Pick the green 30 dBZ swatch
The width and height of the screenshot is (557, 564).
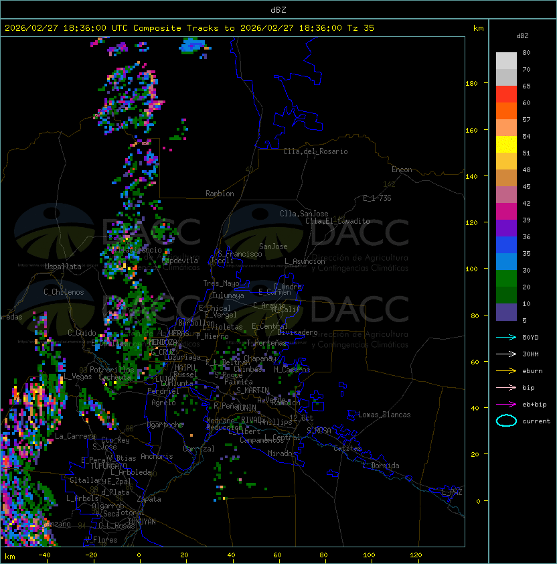pos(506,279)
